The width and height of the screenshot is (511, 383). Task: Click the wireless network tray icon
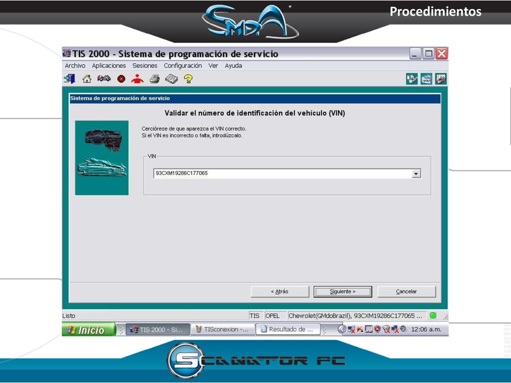point(386,329)
